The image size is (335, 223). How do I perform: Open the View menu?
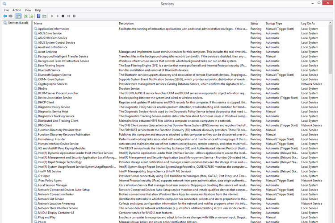[x=28, y=10]
